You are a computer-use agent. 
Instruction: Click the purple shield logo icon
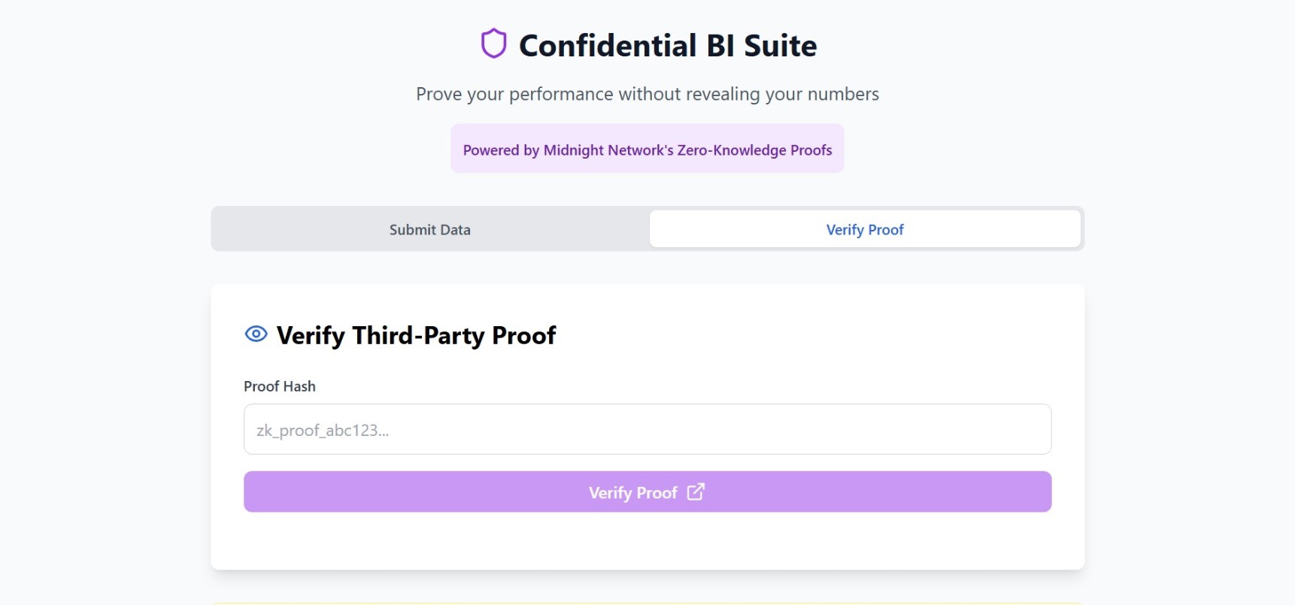tap(493, 44)
